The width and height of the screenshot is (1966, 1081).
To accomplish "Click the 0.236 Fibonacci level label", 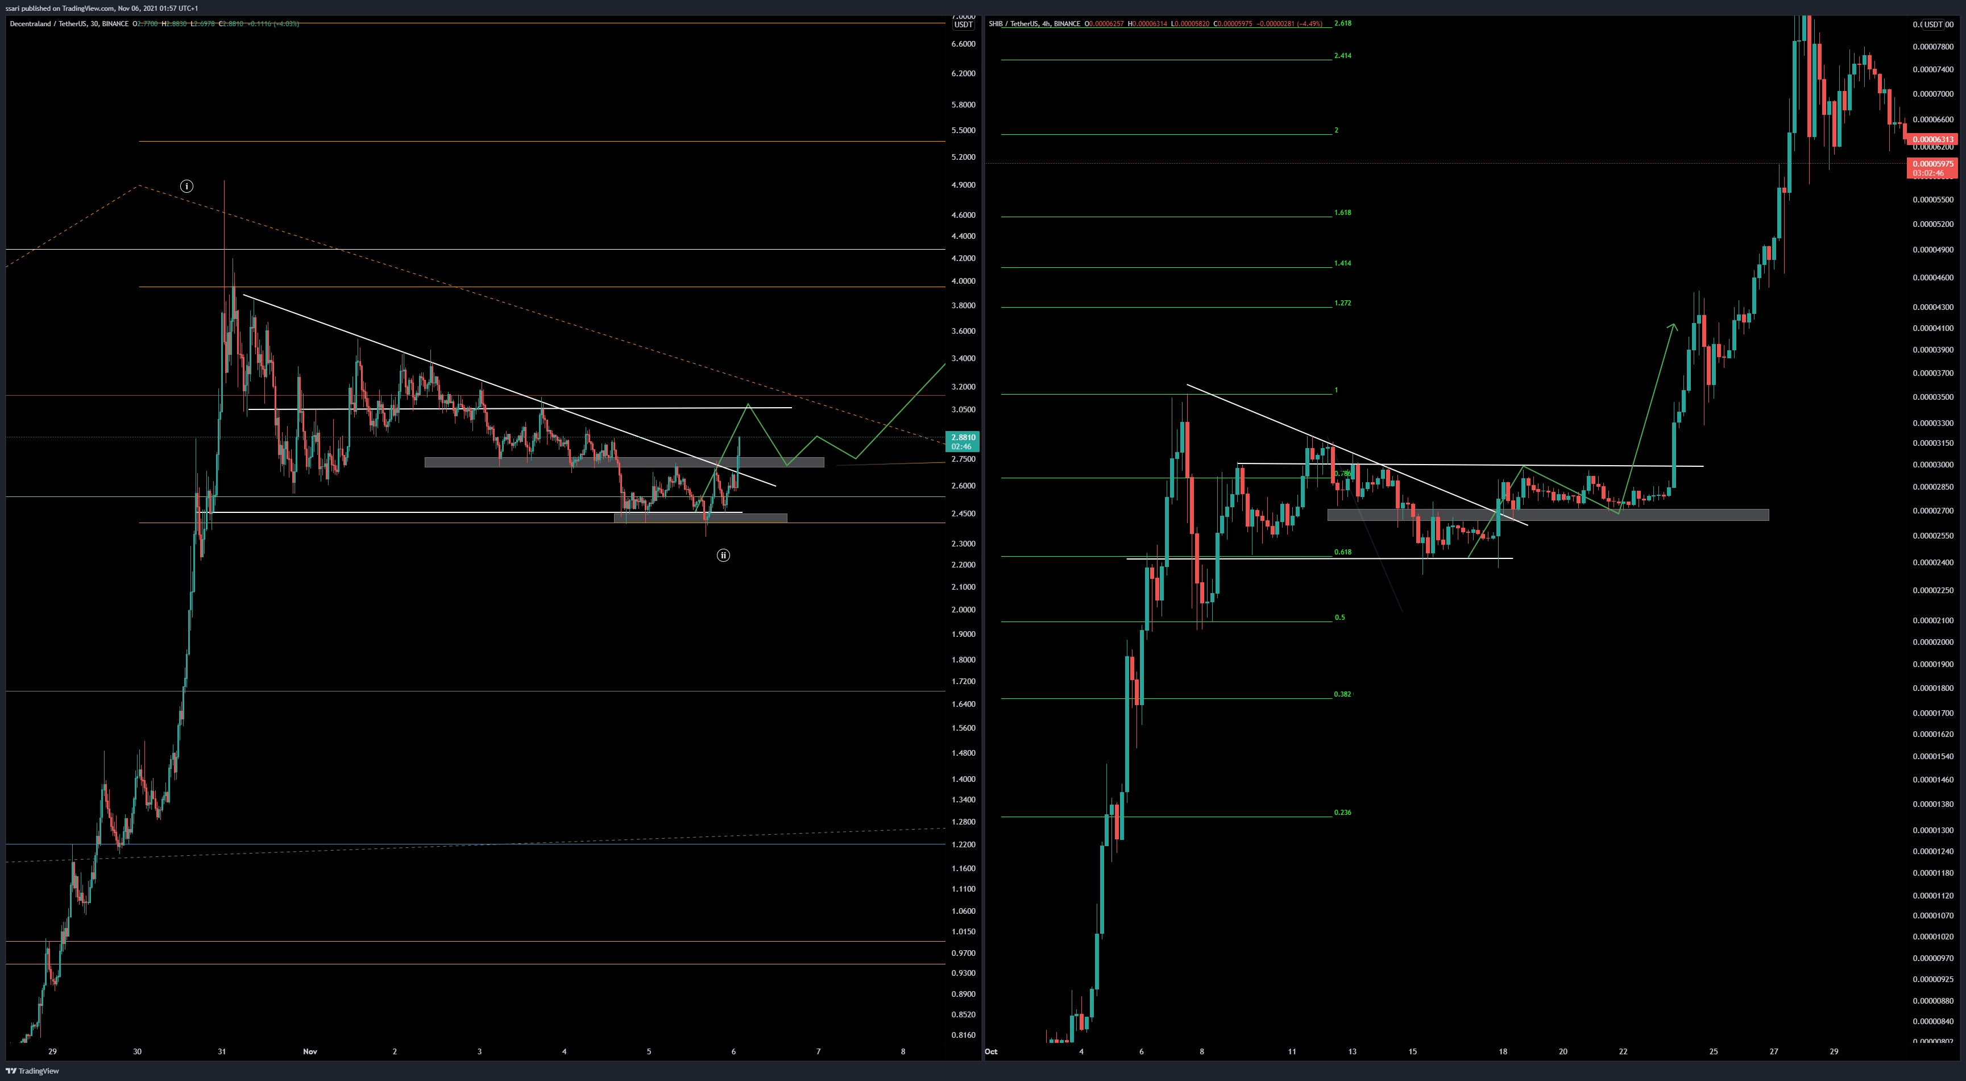I will click(x=1342, y=813).
